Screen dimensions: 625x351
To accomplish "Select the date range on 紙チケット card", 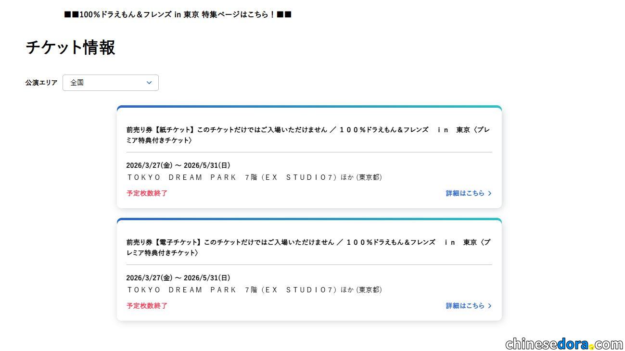I will point(178,165).
